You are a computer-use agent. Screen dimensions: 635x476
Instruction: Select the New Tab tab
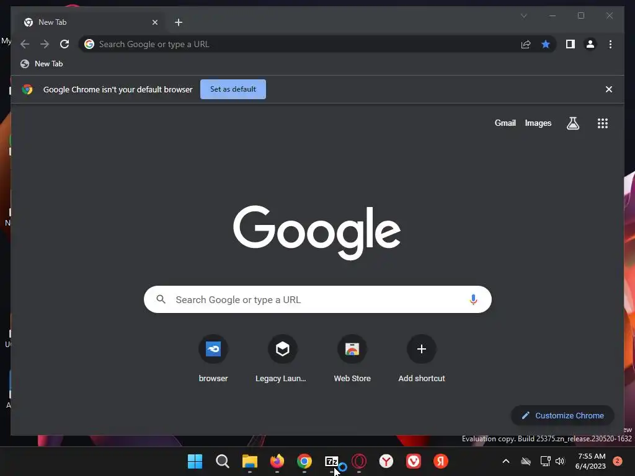pyautogui.click(x=89, y=22)
